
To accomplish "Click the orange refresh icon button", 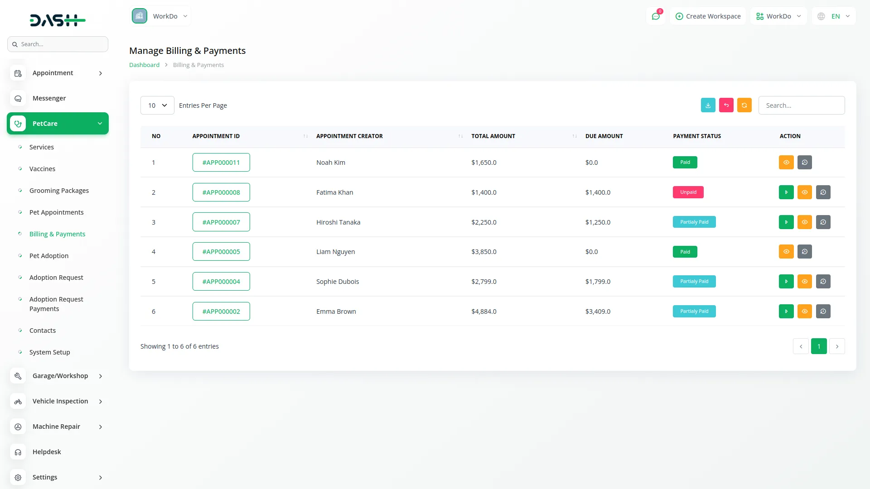I will pyautogui.click(x=744, y=105).
